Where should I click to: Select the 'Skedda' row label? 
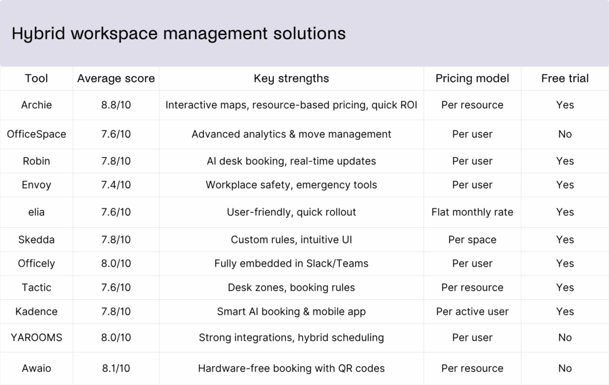pyautogui.click(x=36, y=239)
